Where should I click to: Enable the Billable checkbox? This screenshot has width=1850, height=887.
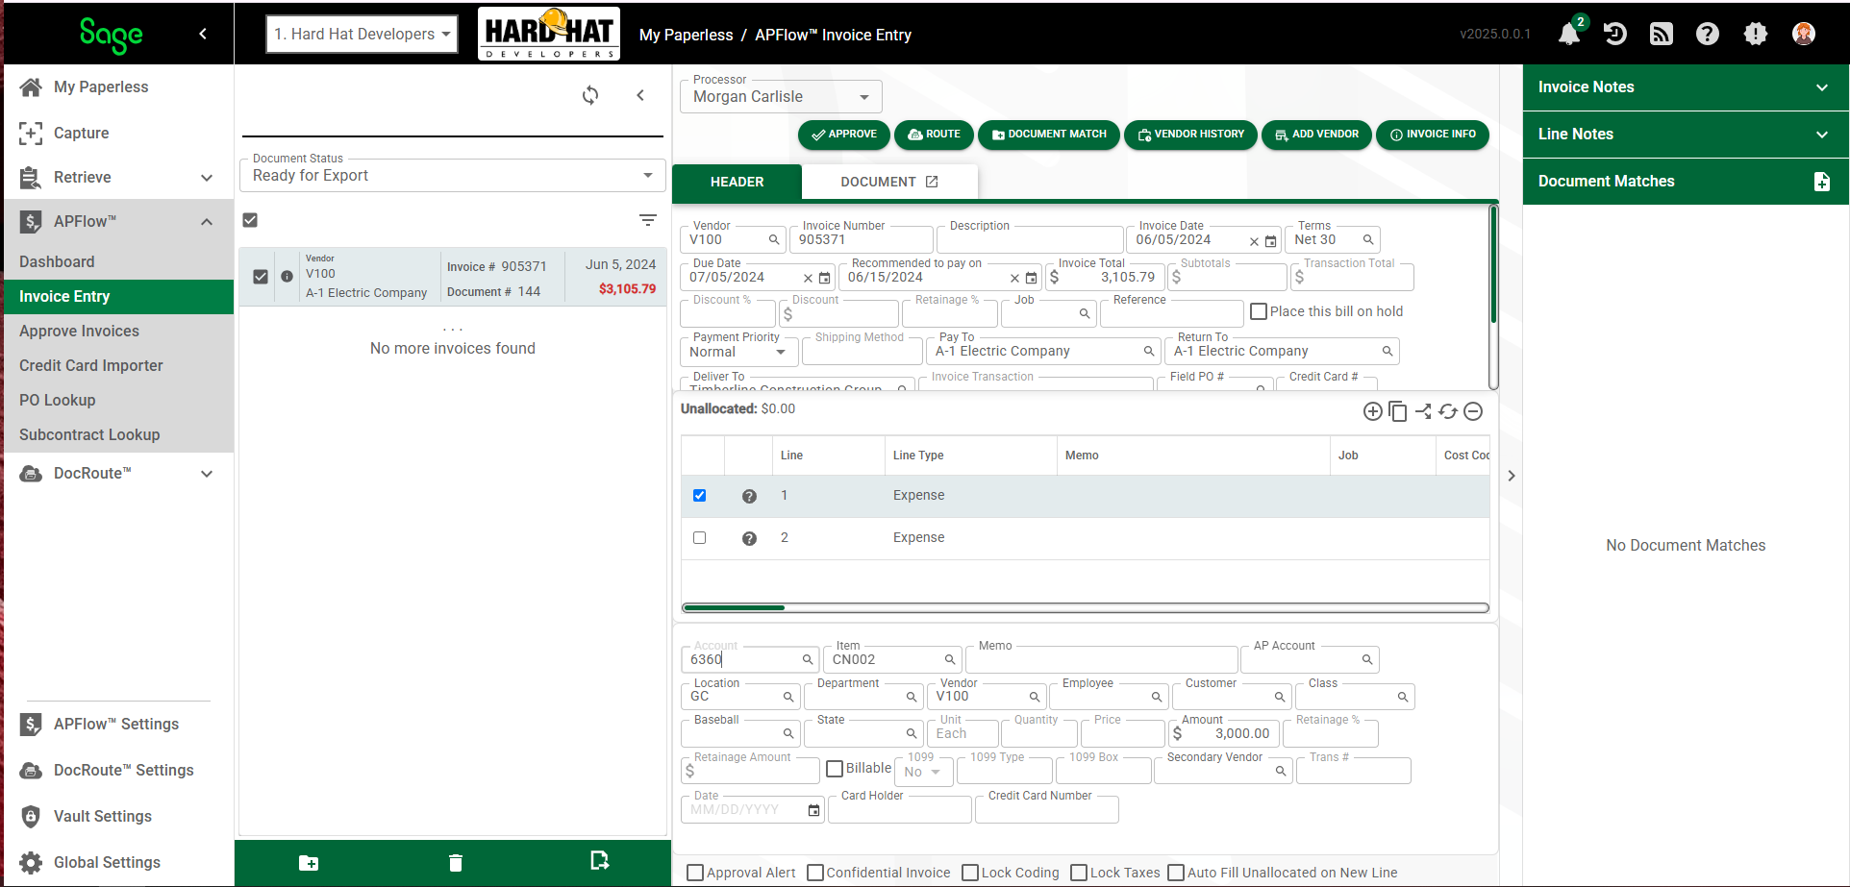pyautogui.click(x=835, y=769)
